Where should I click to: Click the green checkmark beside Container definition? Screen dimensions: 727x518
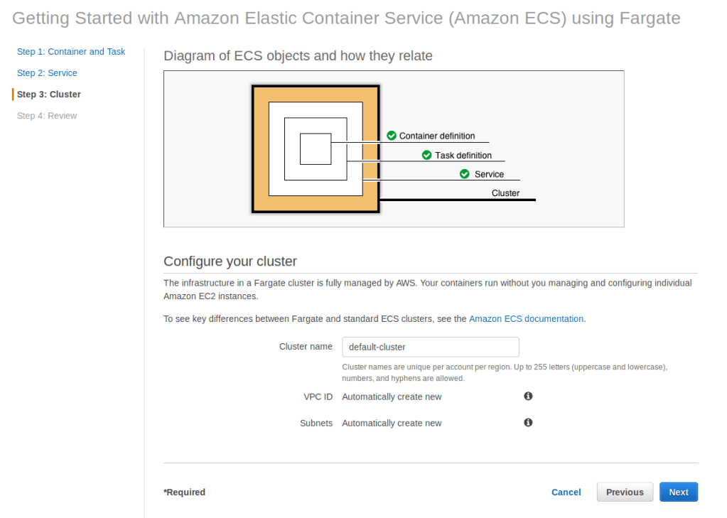point(392,136)
